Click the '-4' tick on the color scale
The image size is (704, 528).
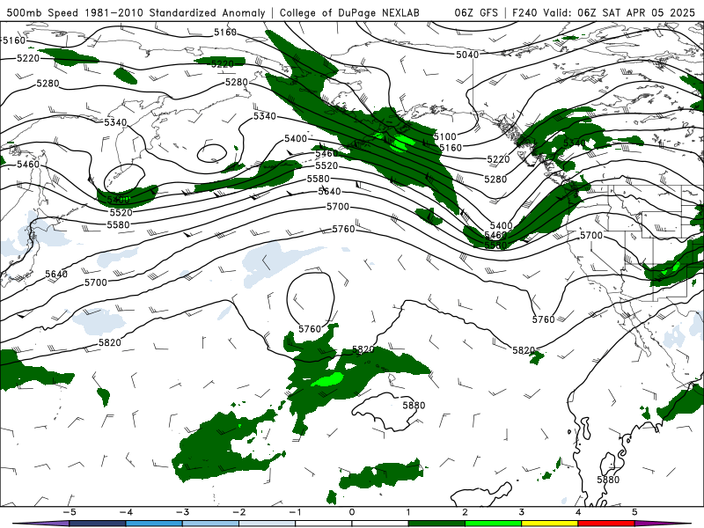click(x=125, y=512)
